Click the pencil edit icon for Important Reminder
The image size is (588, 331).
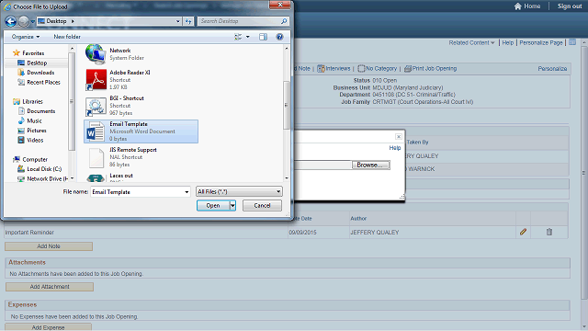pyautogui.click(x=523, y=232)
